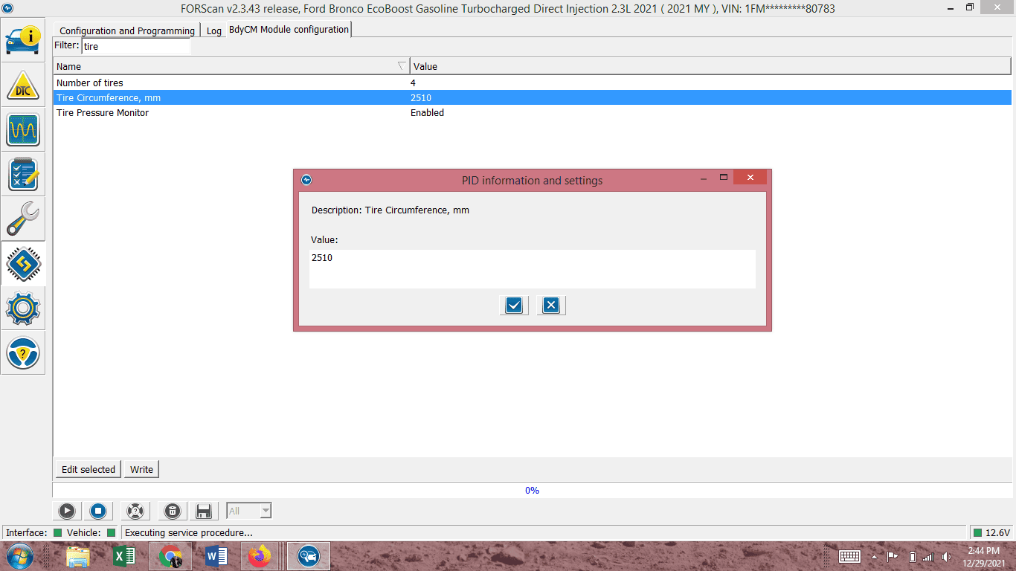
Task: Click the 0% progress bar
Action: 532,490
